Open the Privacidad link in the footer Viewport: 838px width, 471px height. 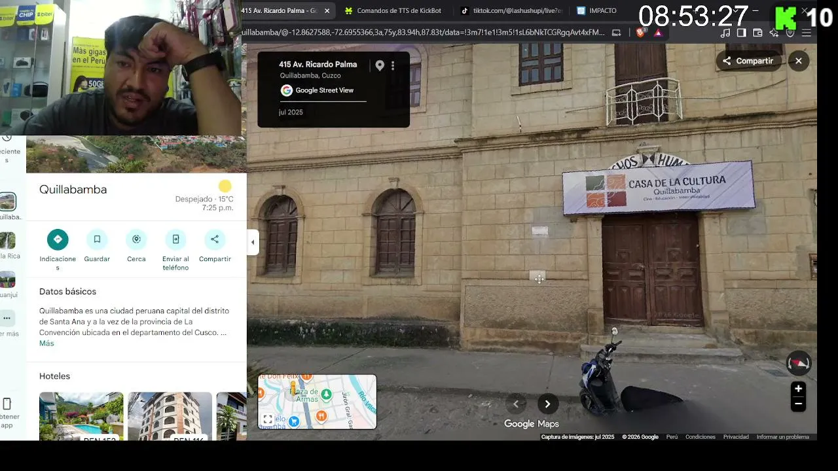(736, 437)
